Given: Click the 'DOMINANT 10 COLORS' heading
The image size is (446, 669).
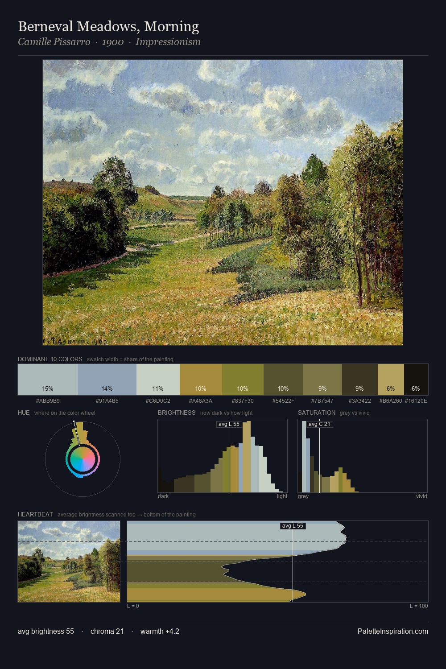Looking at the screenshot, I should coord(50,359).
